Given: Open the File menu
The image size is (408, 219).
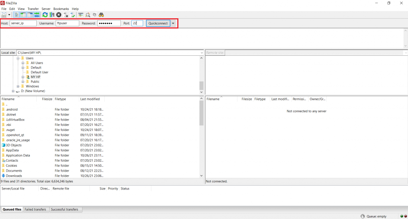Looking at the screenshot, I should [x=4, y=9].
